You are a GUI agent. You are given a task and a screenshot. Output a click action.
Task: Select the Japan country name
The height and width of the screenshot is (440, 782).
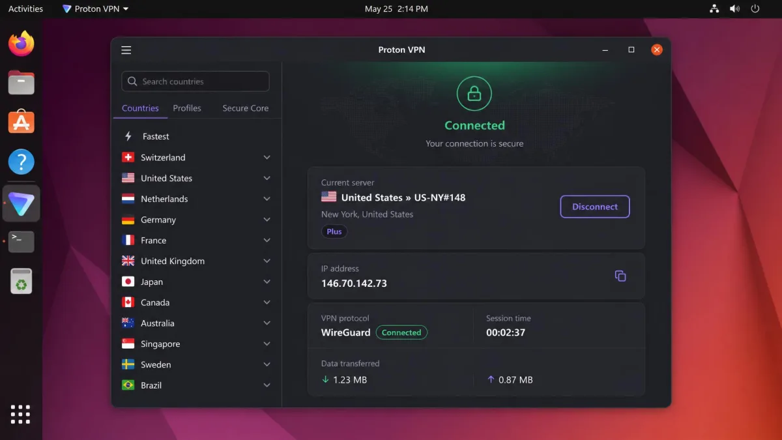[152, 282]
